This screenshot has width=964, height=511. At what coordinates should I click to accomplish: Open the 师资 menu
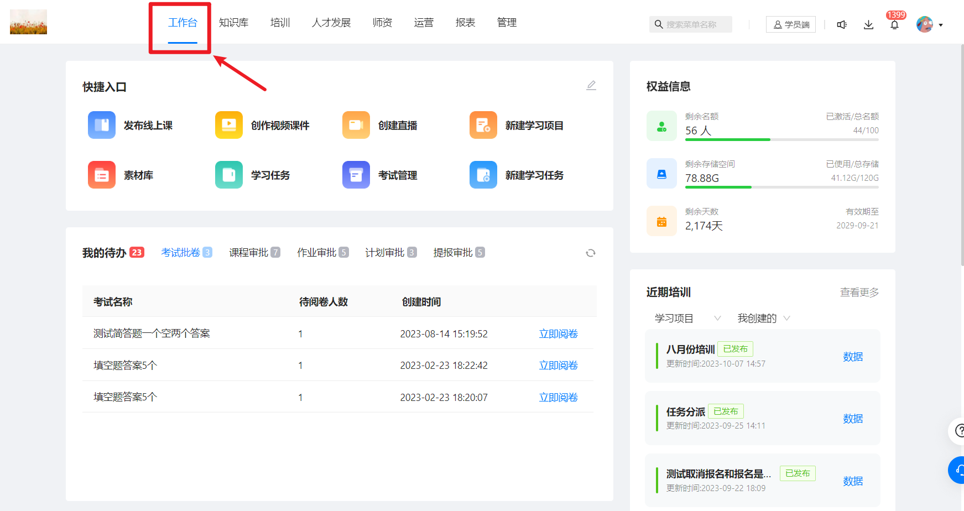[383, 23]
